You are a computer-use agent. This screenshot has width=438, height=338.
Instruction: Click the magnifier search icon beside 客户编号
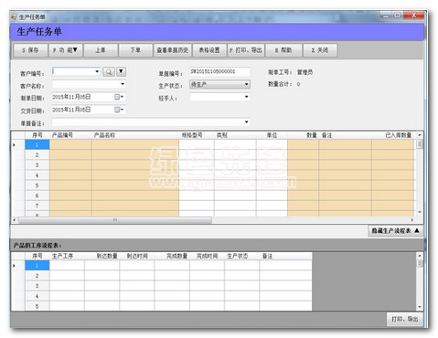pyautogui.click(x=109, y=72)
